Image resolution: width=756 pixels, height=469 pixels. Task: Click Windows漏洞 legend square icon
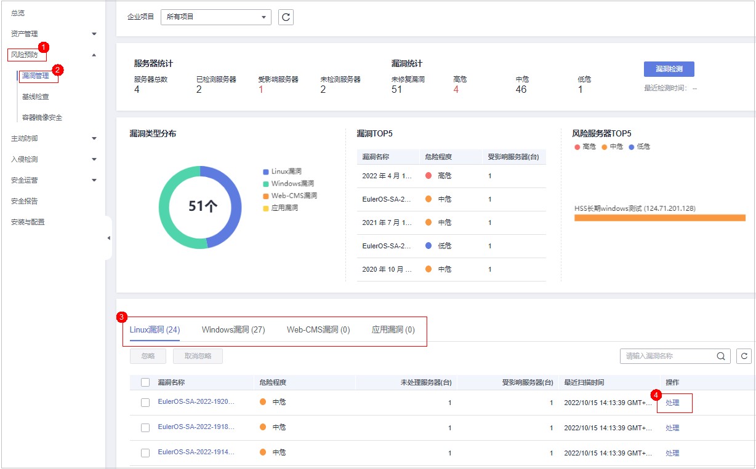[266, 184]
